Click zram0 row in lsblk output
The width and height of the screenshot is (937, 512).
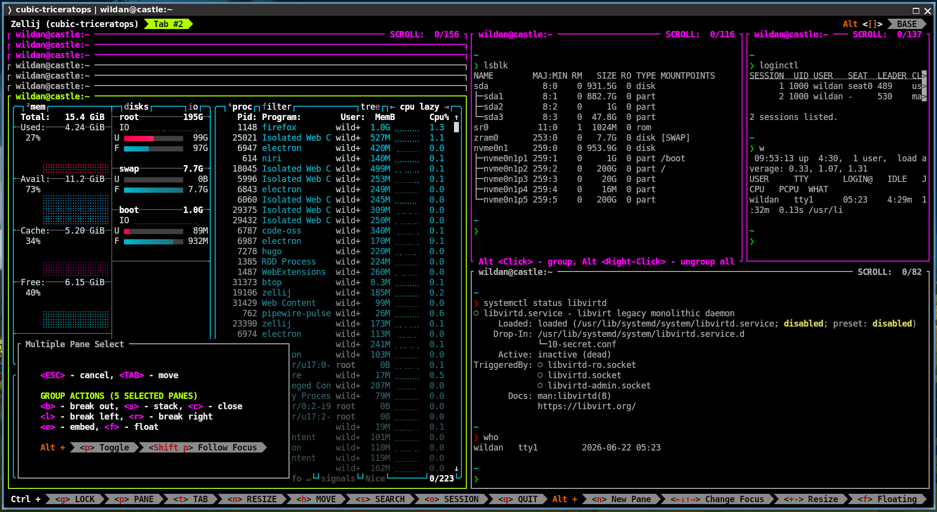582,138
